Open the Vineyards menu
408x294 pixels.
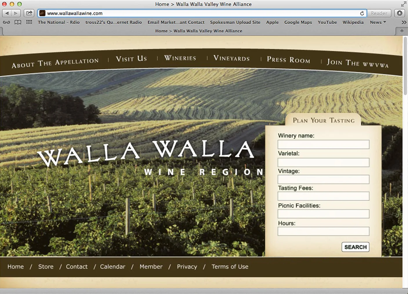coord(231,58)
